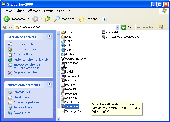The height and width of the screenshot is (122, 170).
Task: Open the Favoris menu
Action: pos(49,11)
